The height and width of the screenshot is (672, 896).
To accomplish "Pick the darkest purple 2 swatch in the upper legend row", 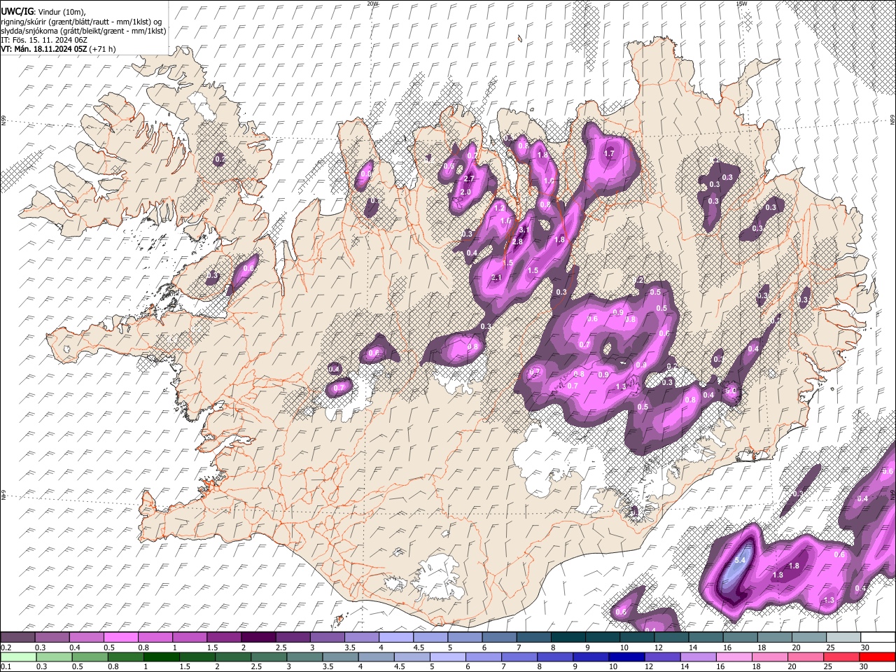I will [x=258, y=638].
